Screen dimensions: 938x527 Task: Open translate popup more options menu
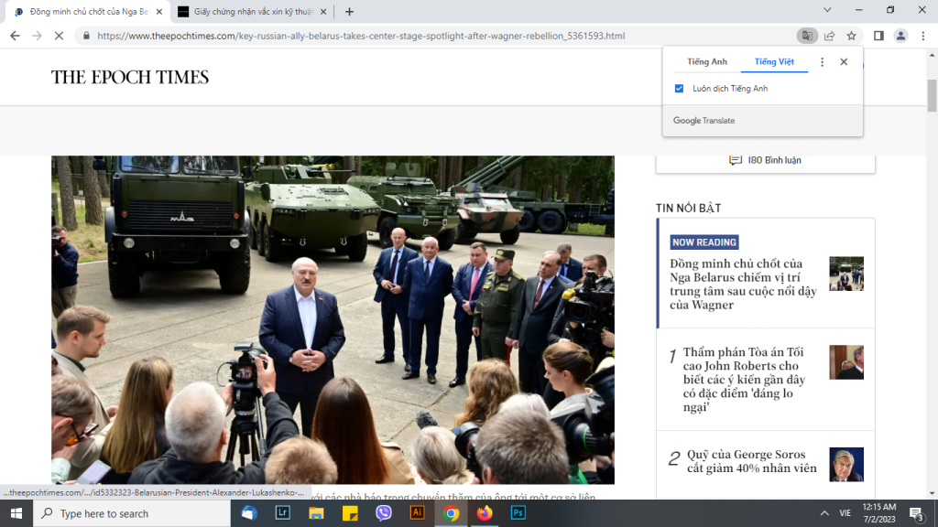pos(822,62)
